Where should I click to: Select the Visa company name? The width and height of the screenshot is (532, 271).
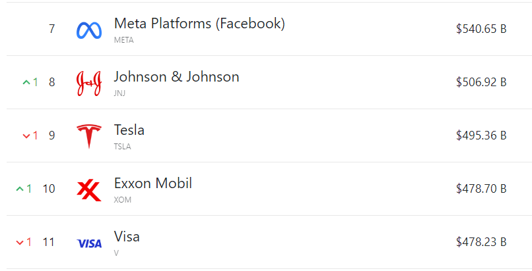coord(127,237)
